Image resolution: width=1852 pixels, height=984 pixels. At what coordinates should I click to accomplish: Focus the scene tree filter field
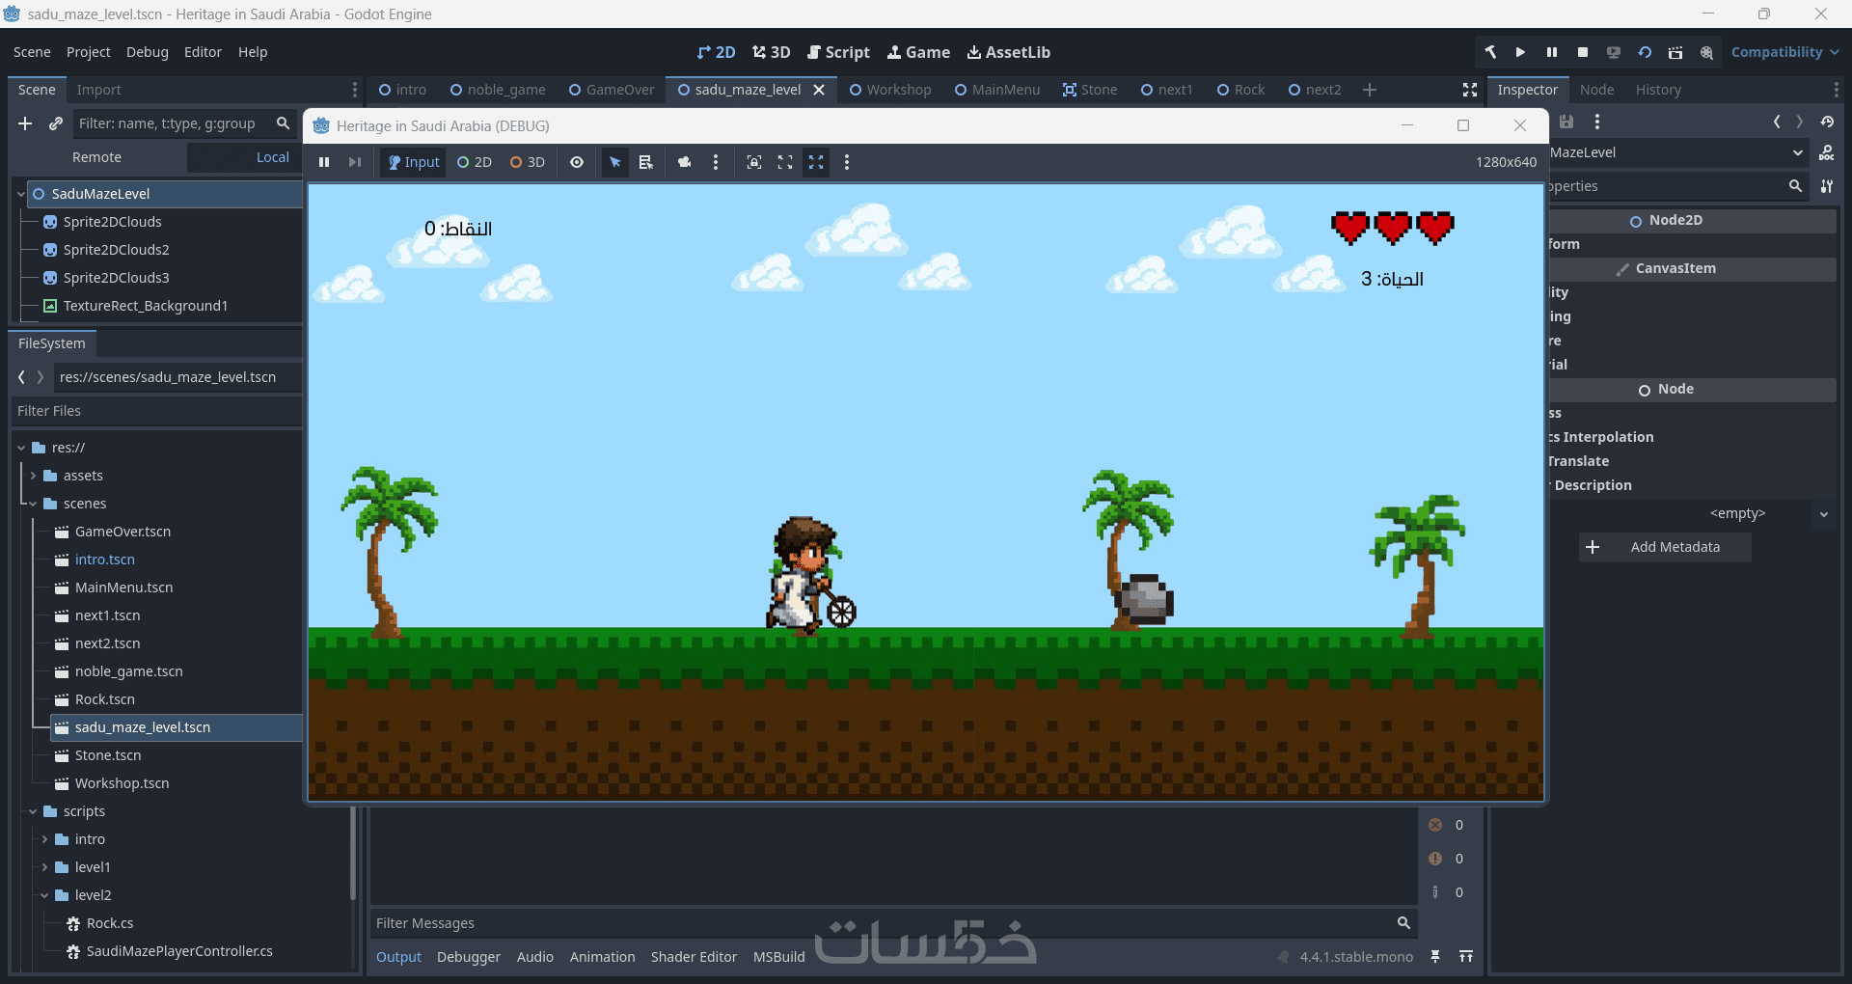click(x=183, y=123)
